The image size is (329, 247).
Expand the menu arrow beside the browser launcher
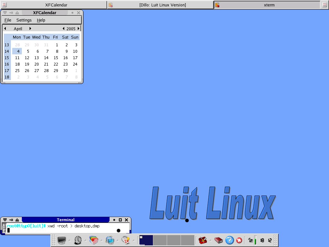pyautogui.click(x=118, y=240)
